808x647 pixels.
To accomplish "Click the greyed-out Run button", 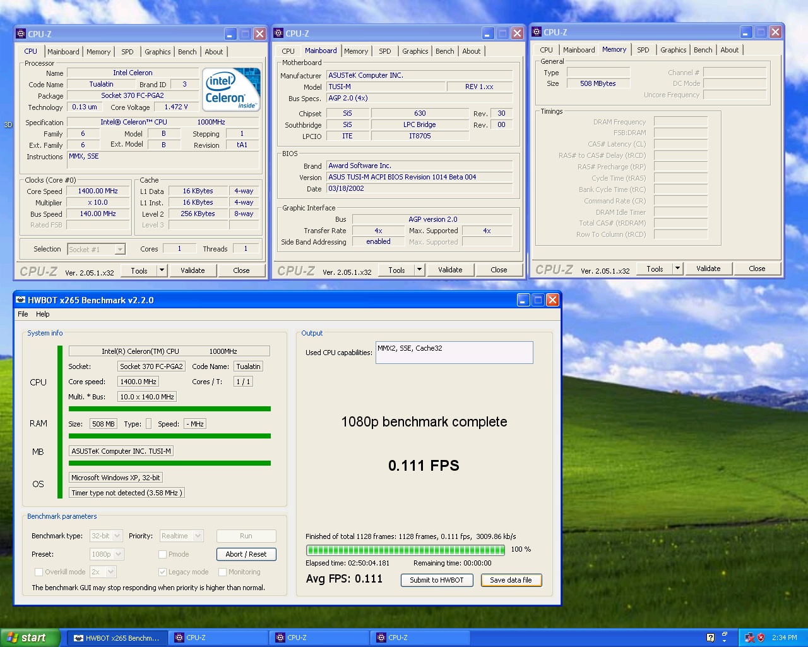I will click(x=246, y=536).
